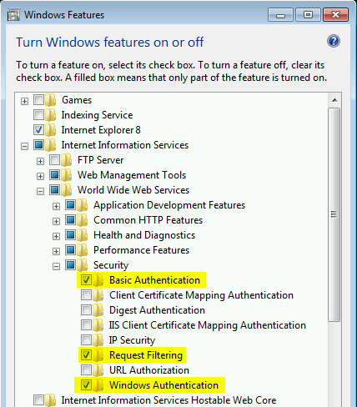Expand the Games node

(x=24, y=101)
